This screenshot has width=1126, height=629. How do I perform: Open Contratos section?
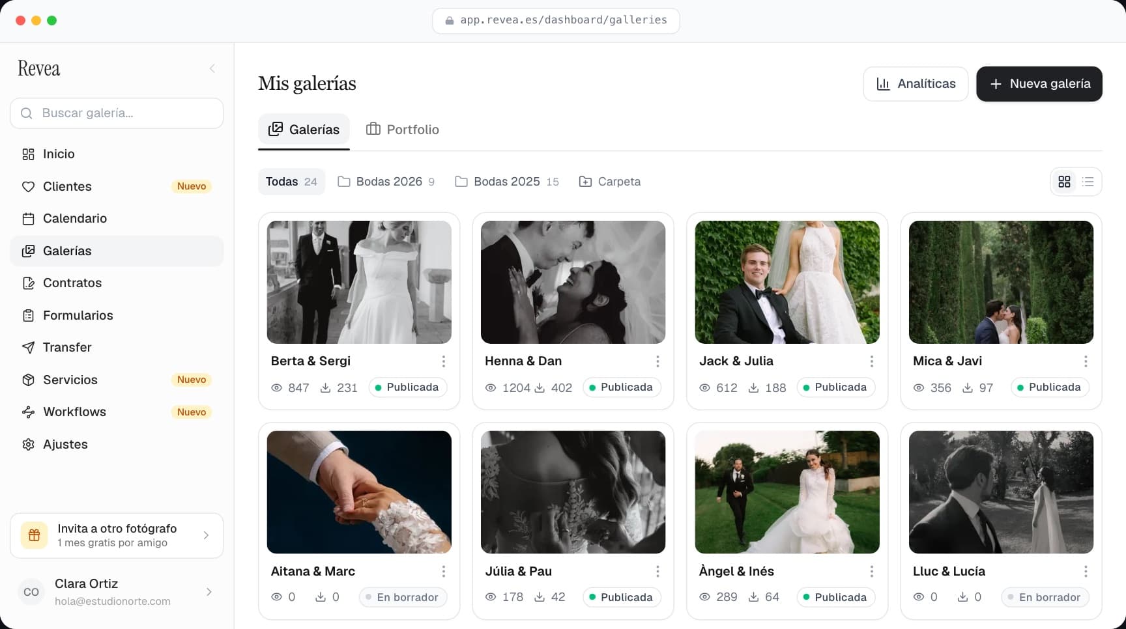[x=117, y=283]
